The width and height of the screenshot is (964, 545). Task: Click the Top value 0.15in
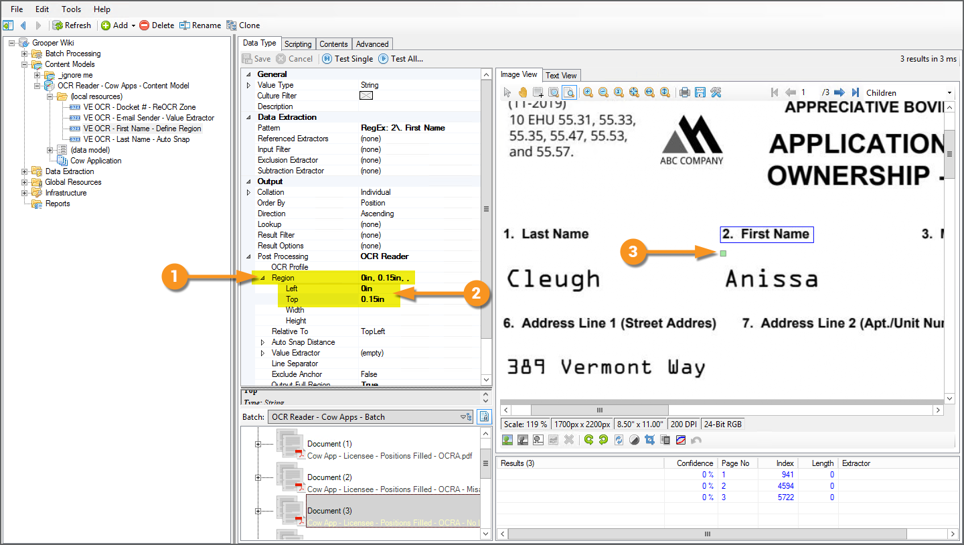coord(373,299)
